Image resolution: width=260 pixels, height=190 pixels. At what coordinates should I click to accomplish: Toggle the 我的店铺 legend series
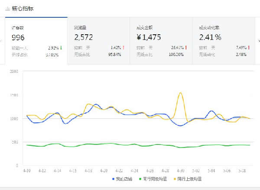122,178
